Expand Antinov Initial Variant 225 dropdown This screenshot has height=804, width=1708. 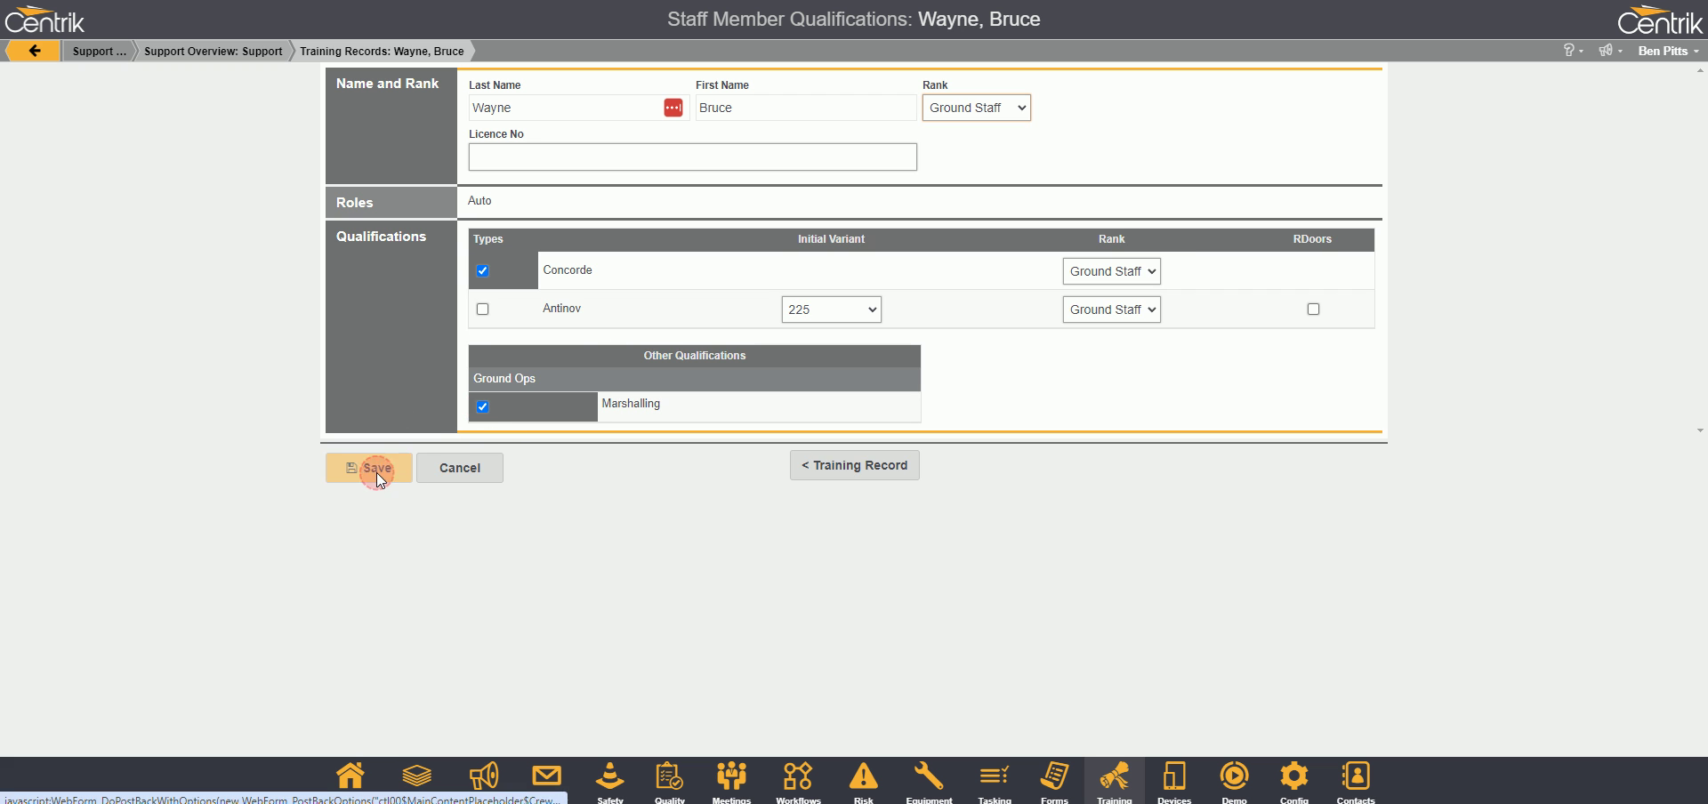pos(831,310)
